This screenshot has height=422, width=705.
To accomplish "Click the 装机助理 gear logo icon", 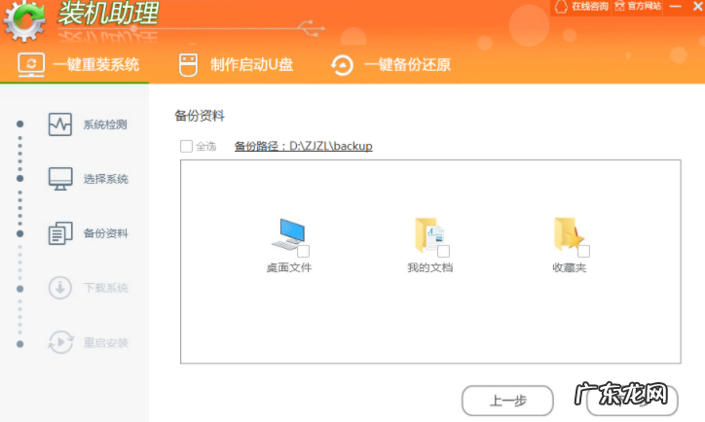I will coord(24,21).
